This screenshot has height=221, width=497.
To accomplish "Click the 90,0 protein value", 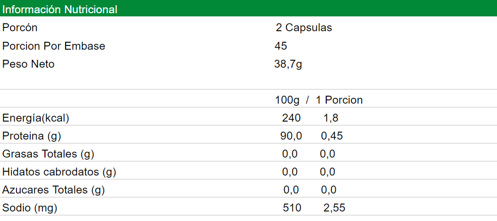I will pyautogui.click(x=291, y=136).
